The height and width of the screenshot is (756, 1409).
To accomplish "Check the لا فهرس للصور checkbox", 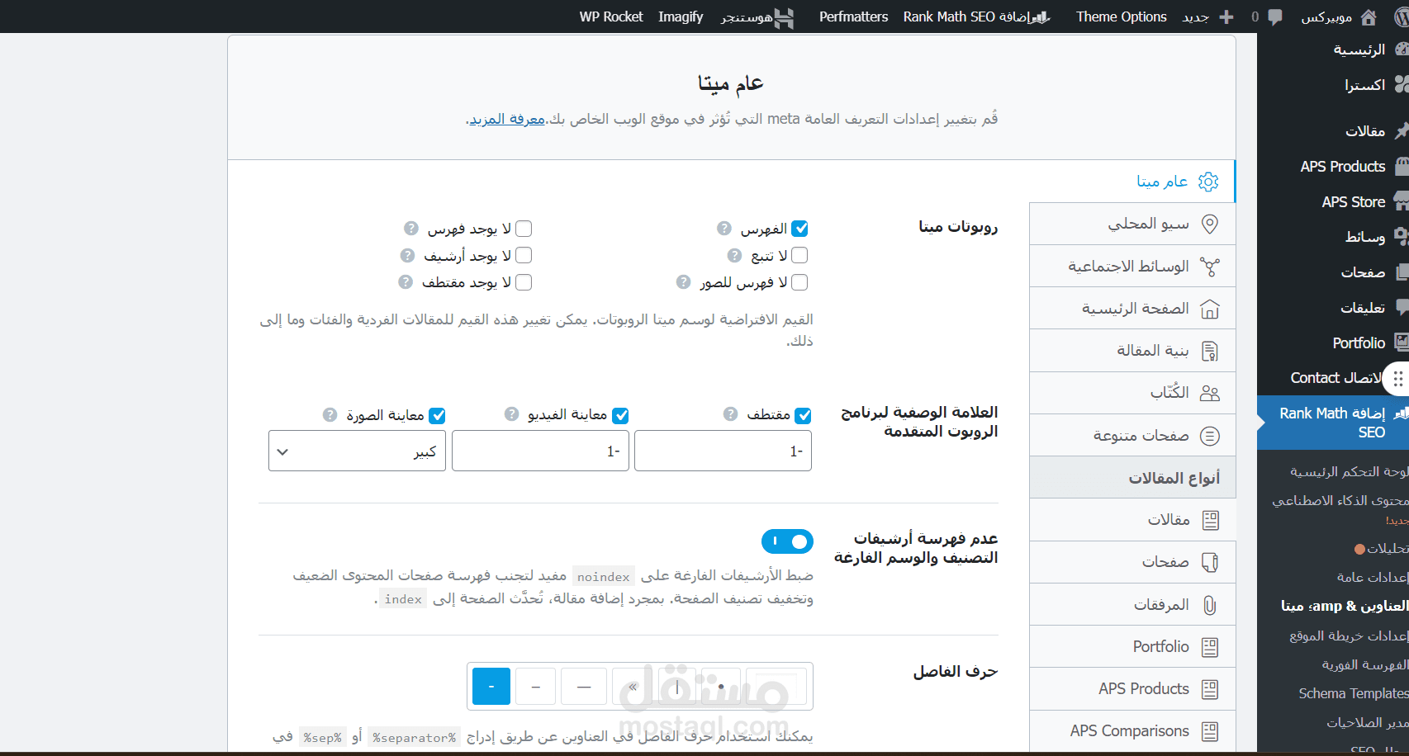I will click(x=799, y=282).
